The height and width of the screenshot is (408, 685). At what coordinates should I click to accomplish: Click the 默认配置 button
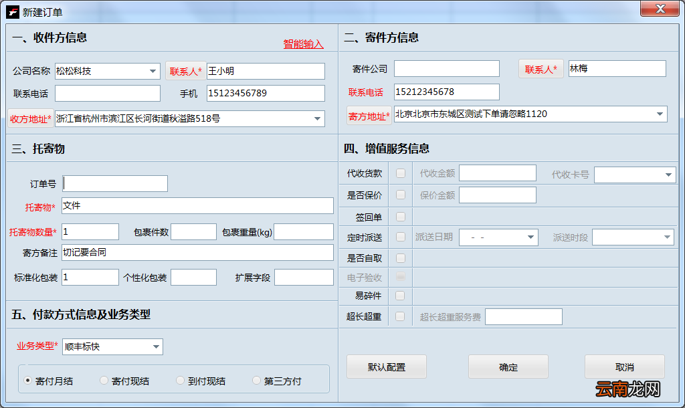[x=387, y=367]
